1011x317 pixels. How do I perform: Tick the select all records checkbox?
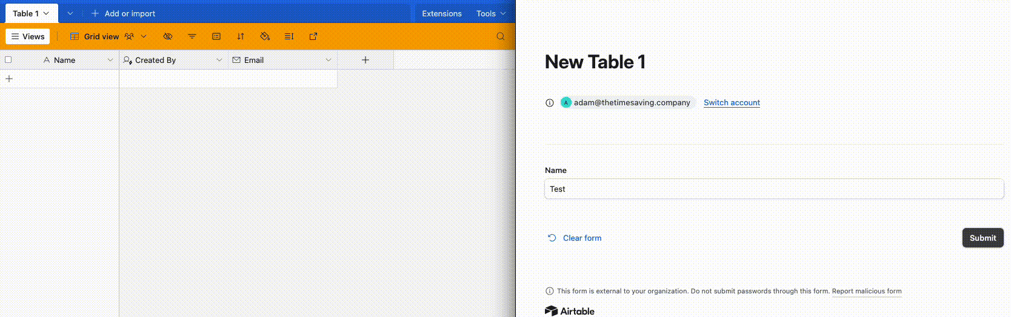tap(8, 60)
